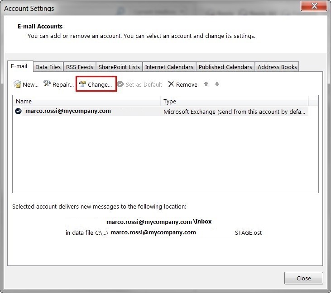The width and height of the screenshot is (331, 293).
Task: Open the RSS Feeds tab
Action: pos(80,67)
